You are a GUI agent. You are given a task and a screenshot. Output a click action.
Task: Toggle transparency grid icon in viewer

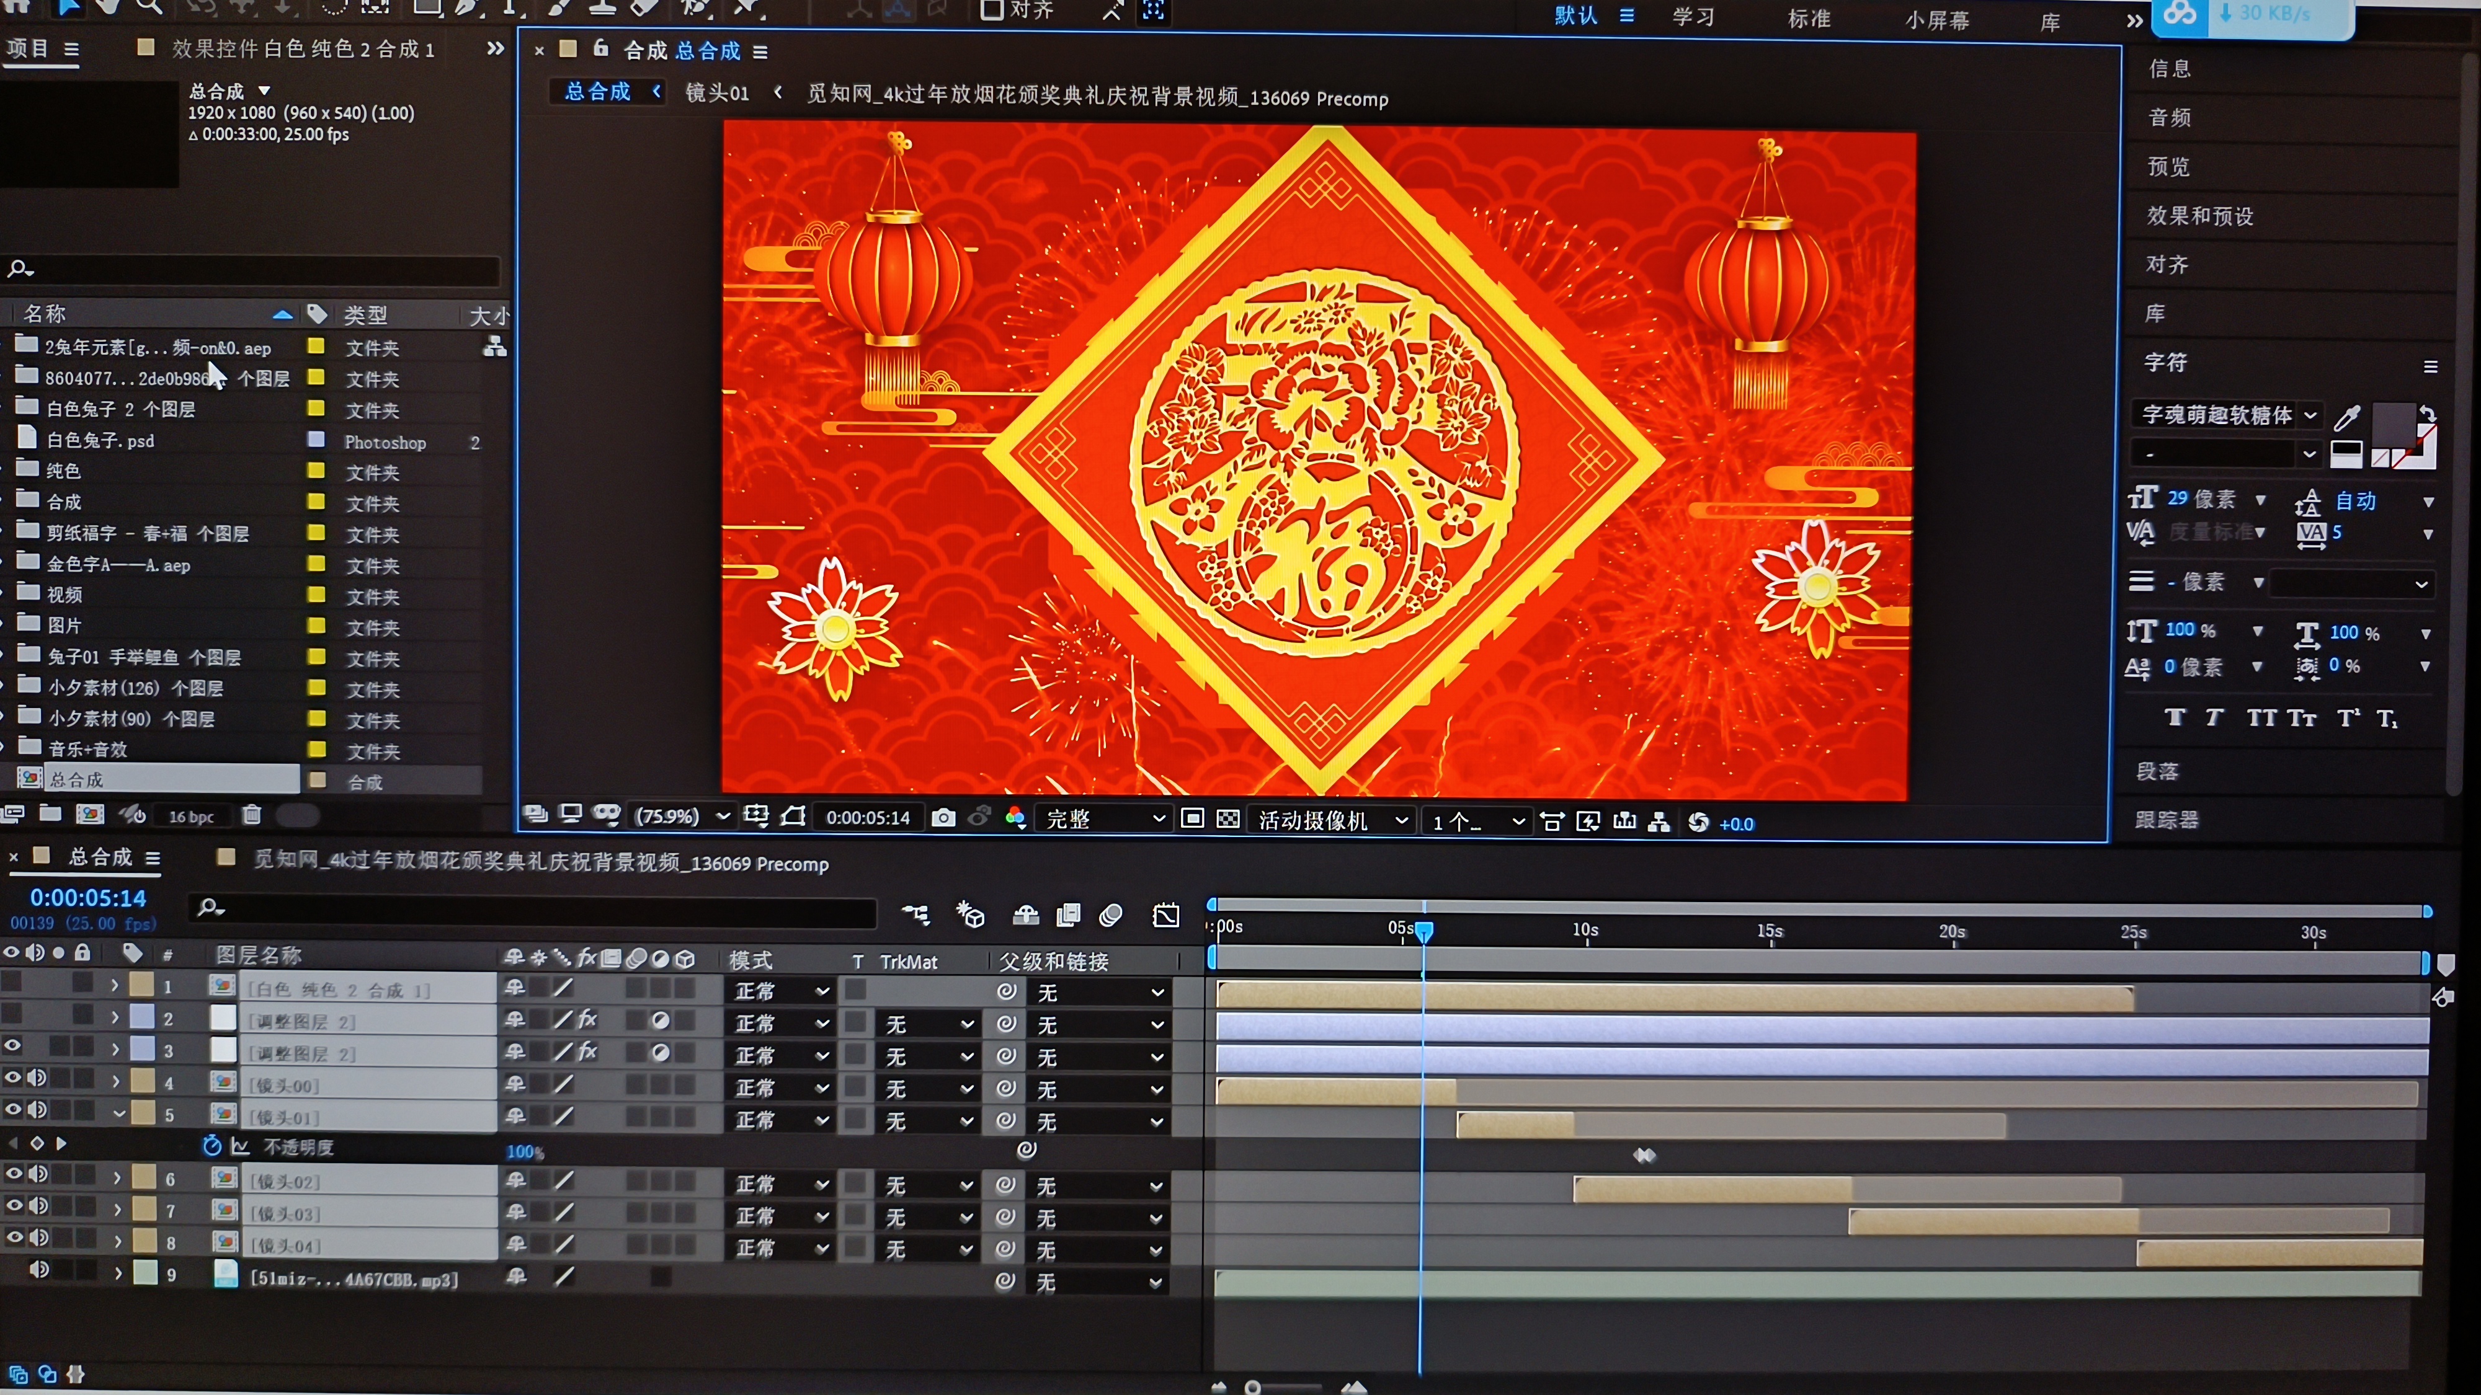pos(1228,819)
